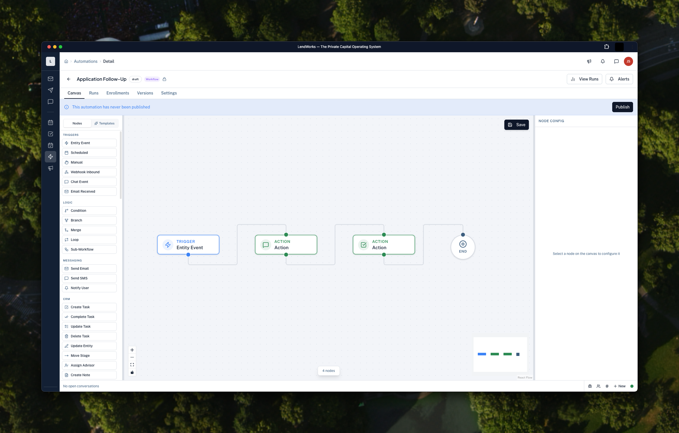Viewport: 679px width, 433px height.
Task: Click the lightning Automations sidebar icon
Action: pyautogui.click(x=51, y=157)
